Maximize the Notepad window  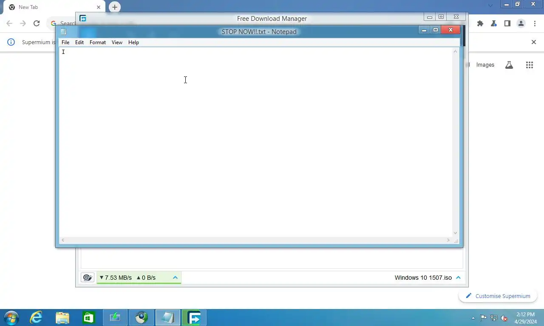click(436, 30)
